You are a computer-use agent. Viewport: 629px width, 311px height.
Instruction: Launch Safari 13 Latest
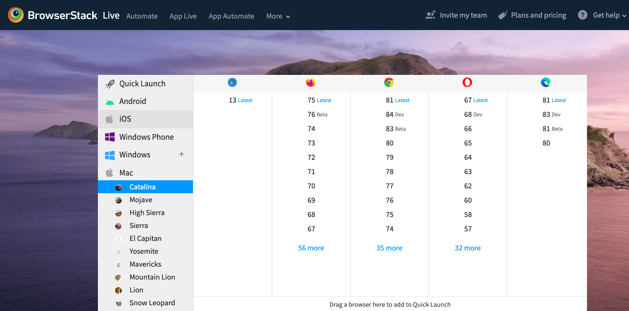pos(240,100)
